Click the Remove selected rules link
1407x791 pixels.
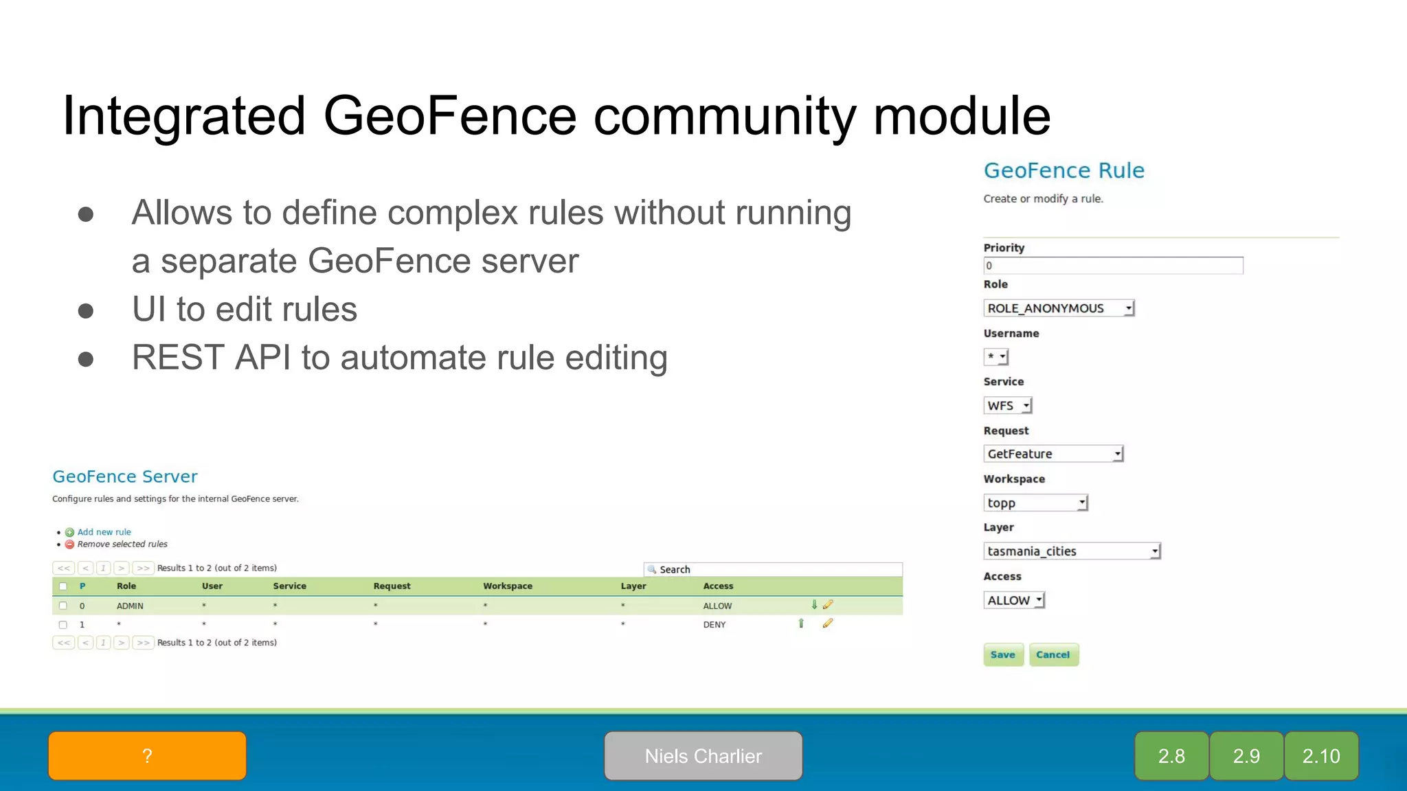122,544
